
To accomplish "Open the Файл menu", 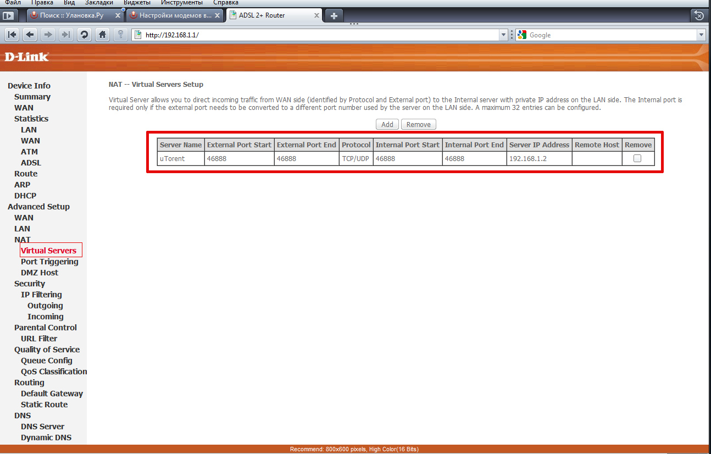I will click(13, 3).
